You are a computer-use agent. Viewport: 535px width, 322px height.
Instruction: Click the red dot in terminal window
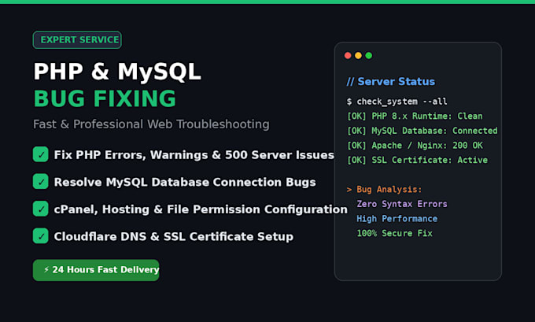[348, 56]
